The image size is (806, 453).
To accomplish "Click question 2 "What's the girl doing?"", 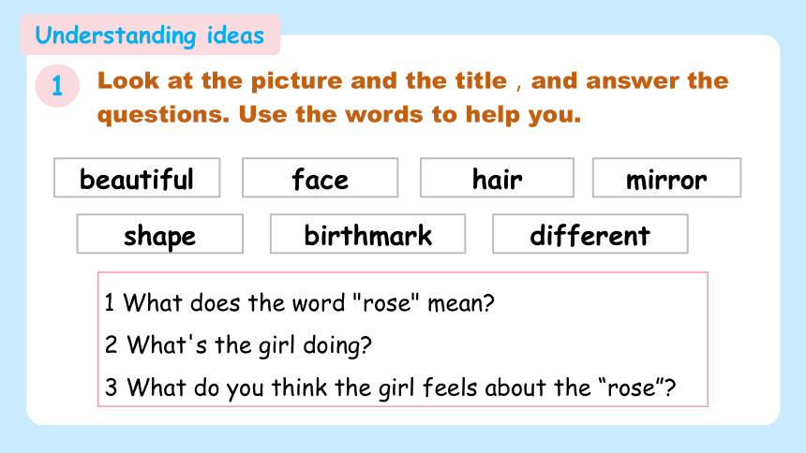I will pos(238,345).
